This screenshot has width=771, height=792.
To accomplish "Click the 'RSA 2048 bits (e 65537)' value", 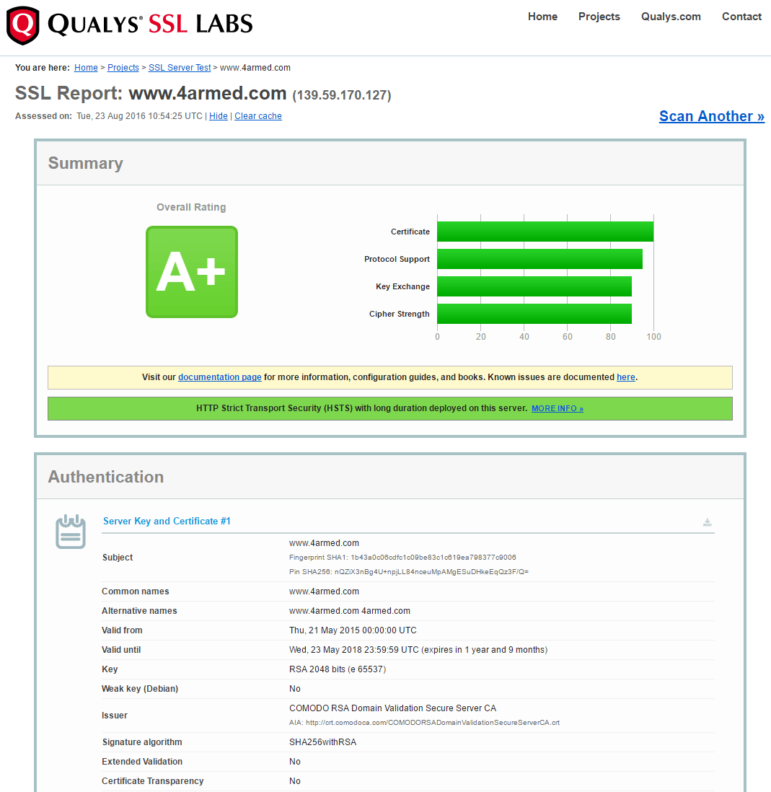I will point(338,669).
